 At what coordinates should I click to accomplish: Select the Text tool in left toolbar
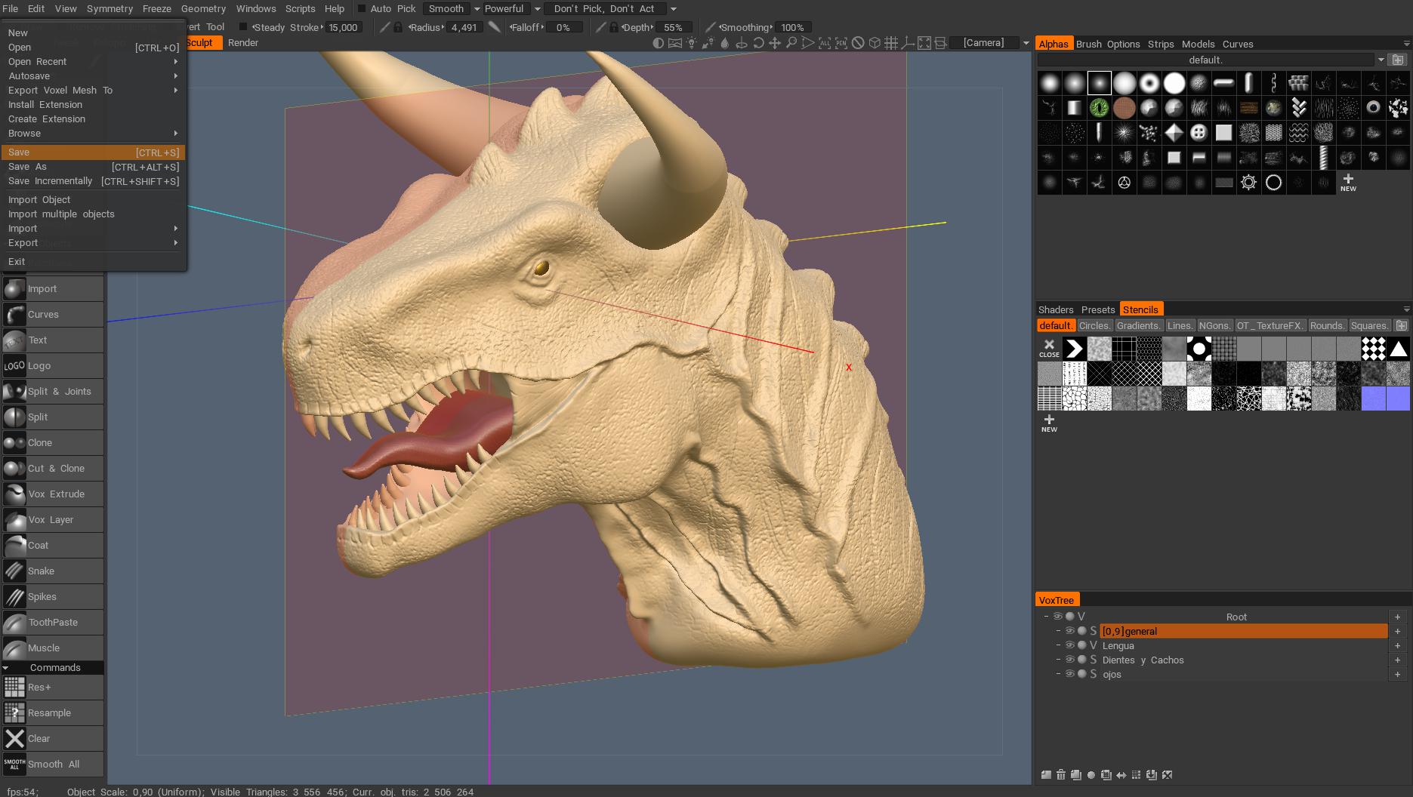[52, 340]
